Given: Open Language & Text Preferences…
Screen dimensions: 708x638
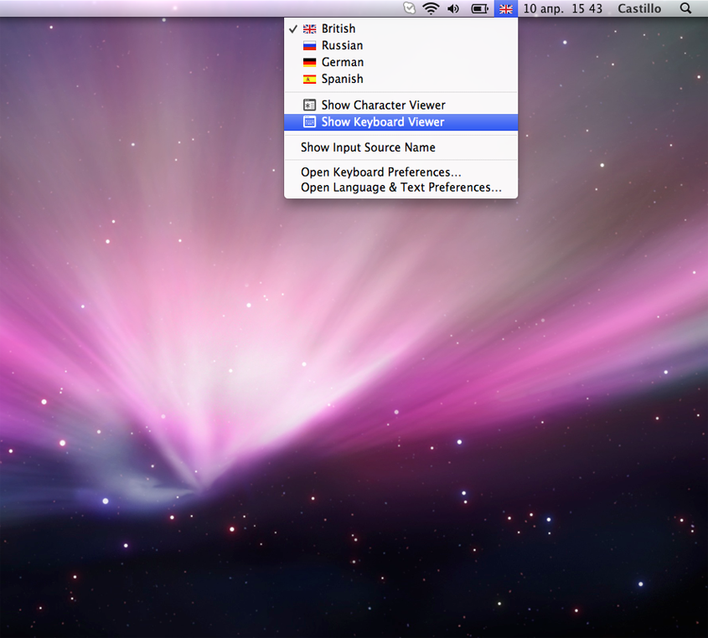Looking at the screenshot, I should point(401,188).
